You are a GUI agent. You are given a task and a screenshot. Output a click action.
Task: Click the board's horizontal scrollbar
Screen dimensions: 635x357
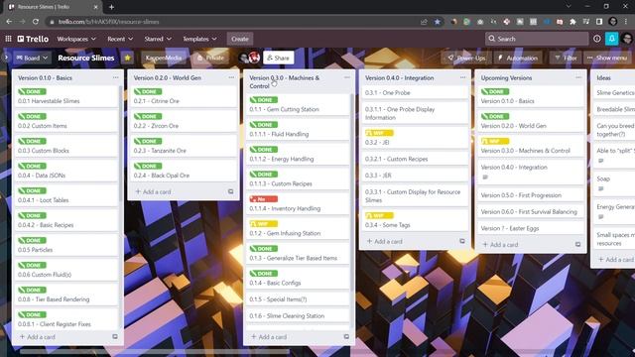tap(154, 351)
